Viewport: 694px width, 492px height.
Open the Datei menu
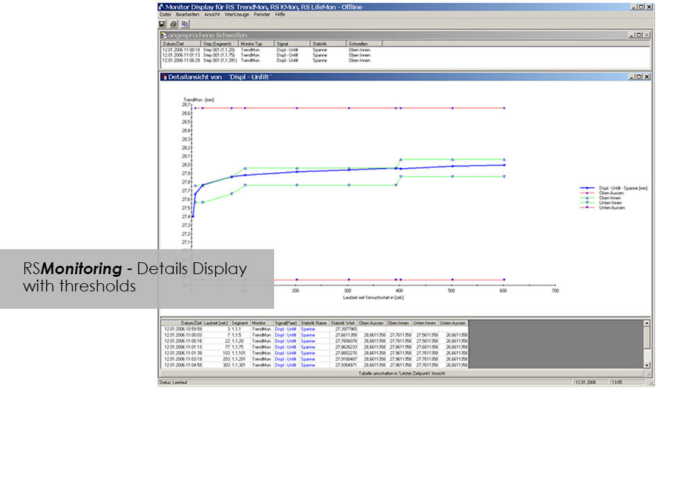tap(165, 14)
